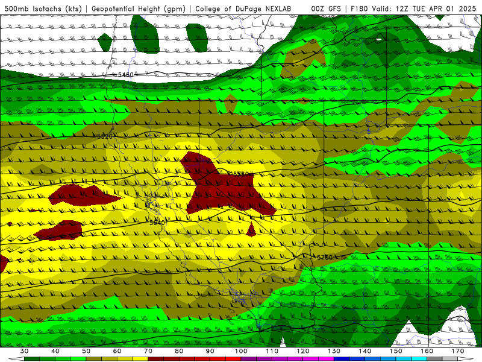Click the 'F180 Valid: 12Z TUE APR 01 2025' text
Image resolution: width=482 pixels, height=362 pixels.
413,8
